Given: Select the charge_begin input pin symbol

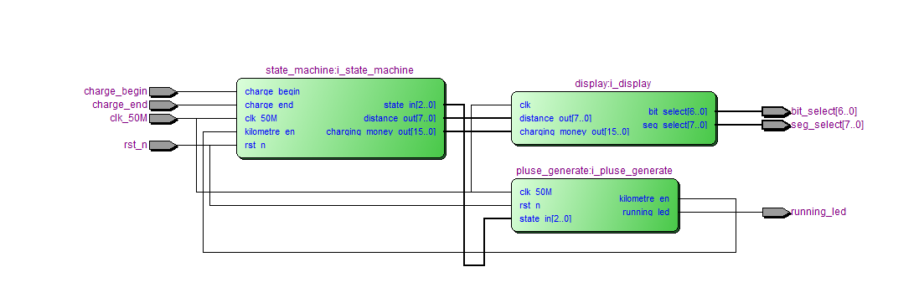Looking at the screenshot, I should tap(163, 91).
